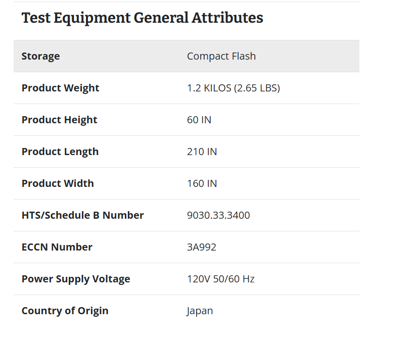Click the 160 IN width value

[202, 183]
